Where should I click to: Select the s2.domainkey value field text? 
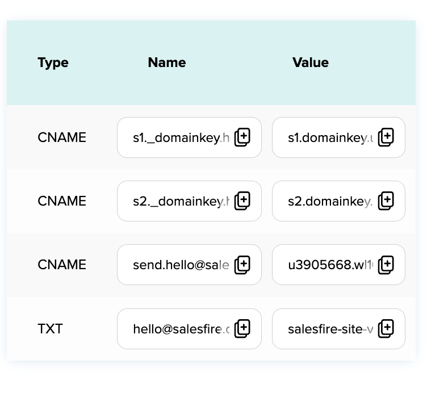tap(330, 201)
